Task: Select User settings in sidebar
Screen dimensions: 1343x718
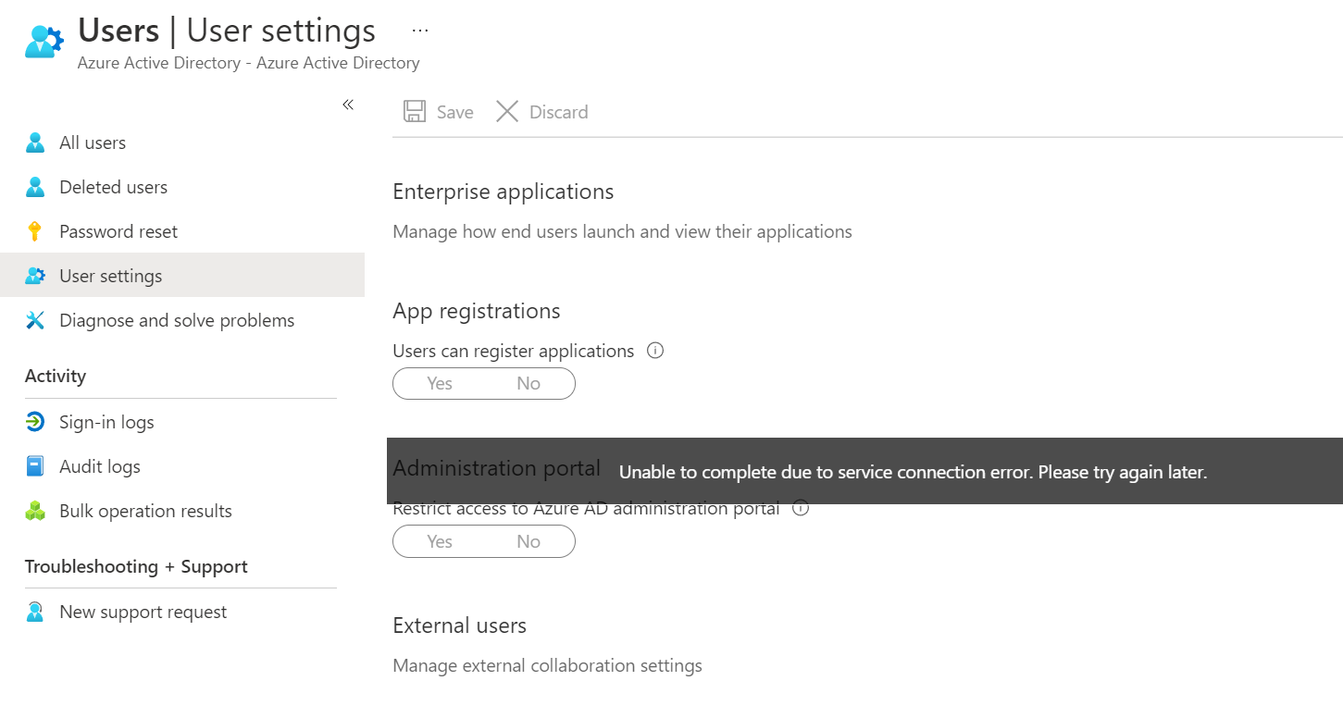Action: [182, 276]
